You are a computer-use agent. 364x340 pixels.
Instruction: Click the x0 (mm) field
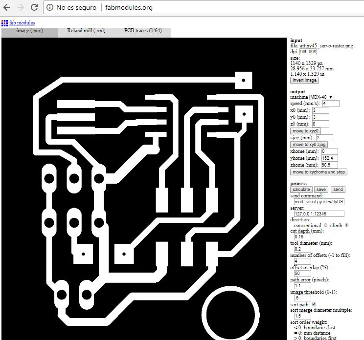click(320, 110)
